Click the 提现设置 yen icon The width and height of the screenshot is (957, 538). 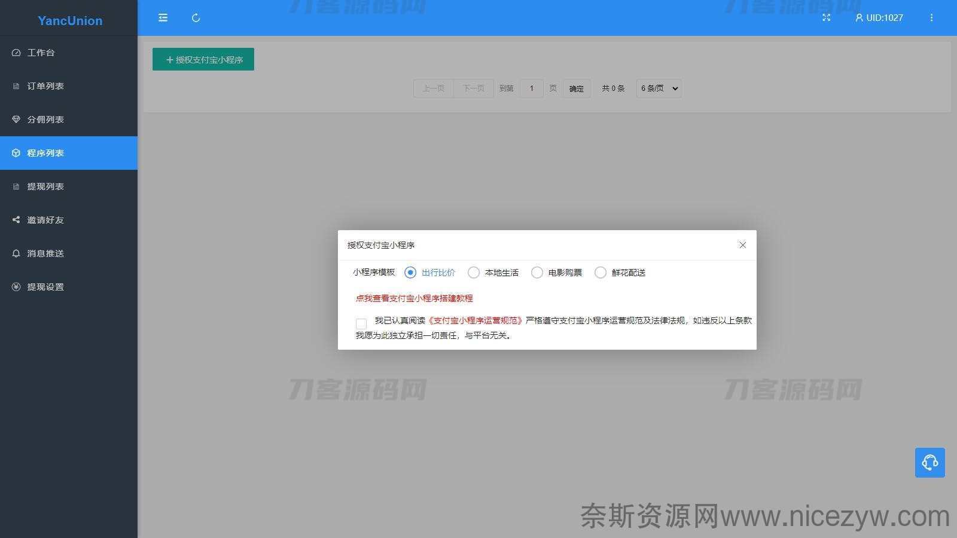16,287
